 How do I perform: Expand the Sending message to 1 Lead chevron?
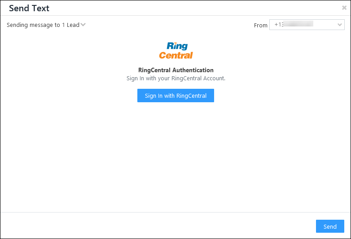click(x=83, y=25)
